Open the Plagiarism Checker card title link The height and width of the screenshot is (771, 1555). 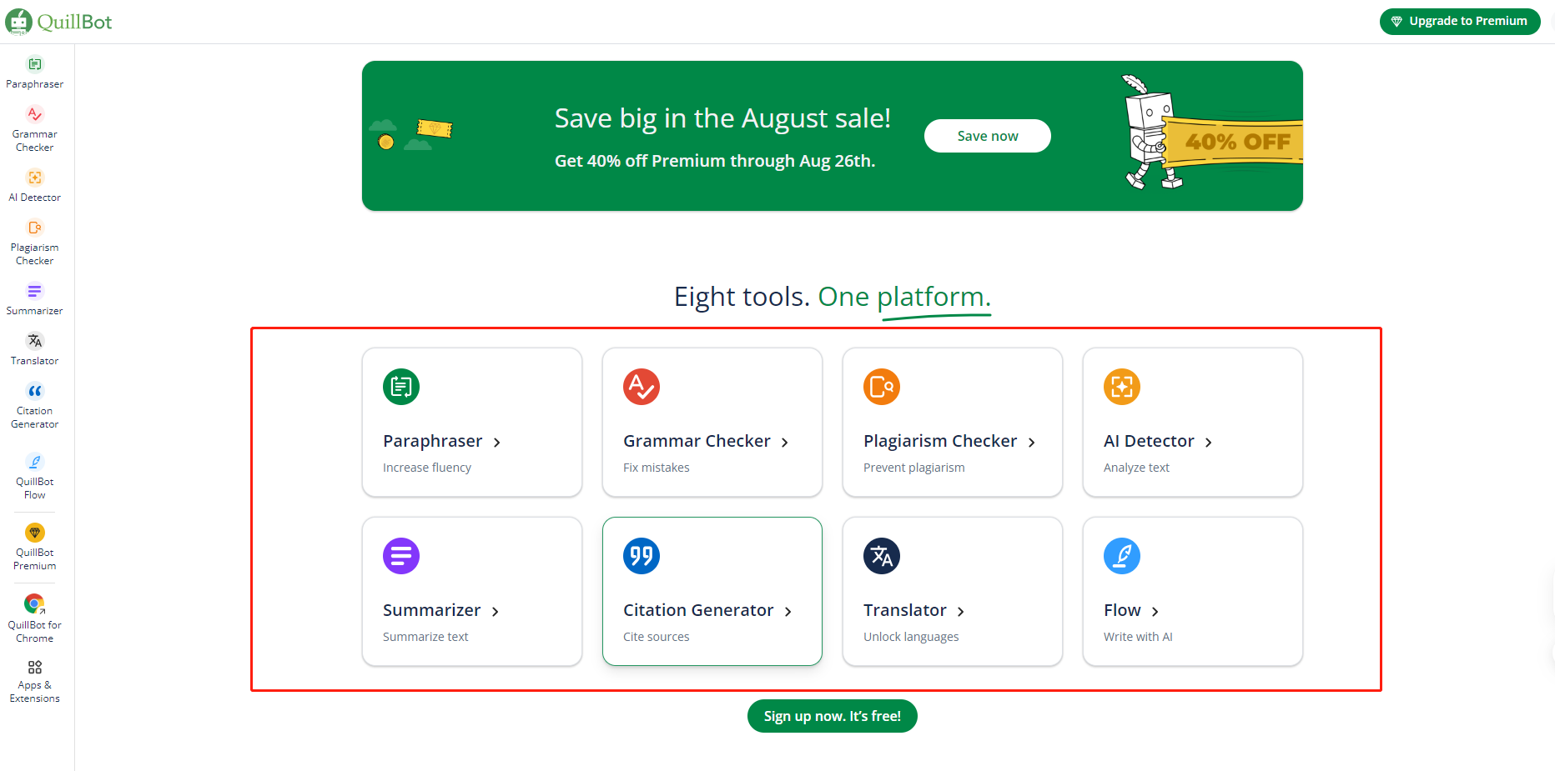(940, 441)
